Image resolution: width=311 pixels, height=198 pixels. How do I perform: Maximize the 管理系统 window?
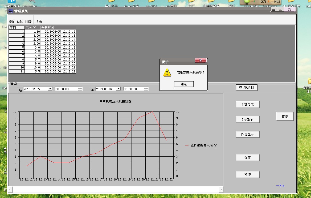tap(280, 9)
